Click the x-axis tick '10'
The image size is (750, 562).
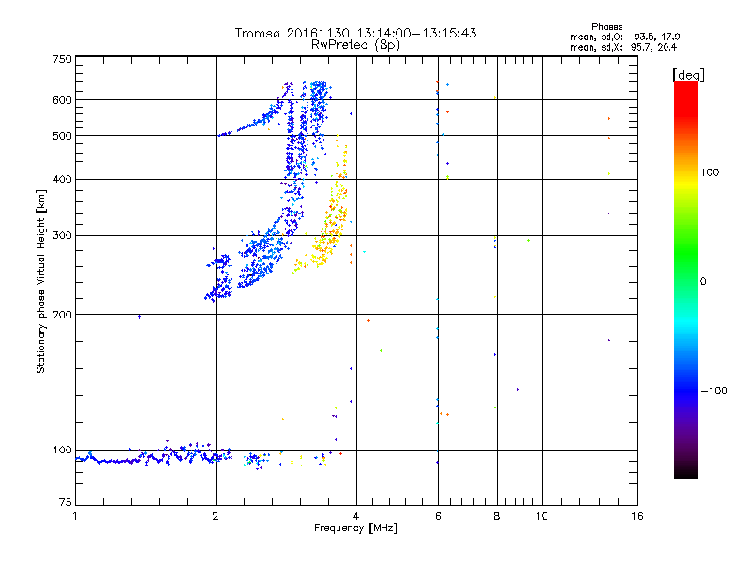[542, 516]
